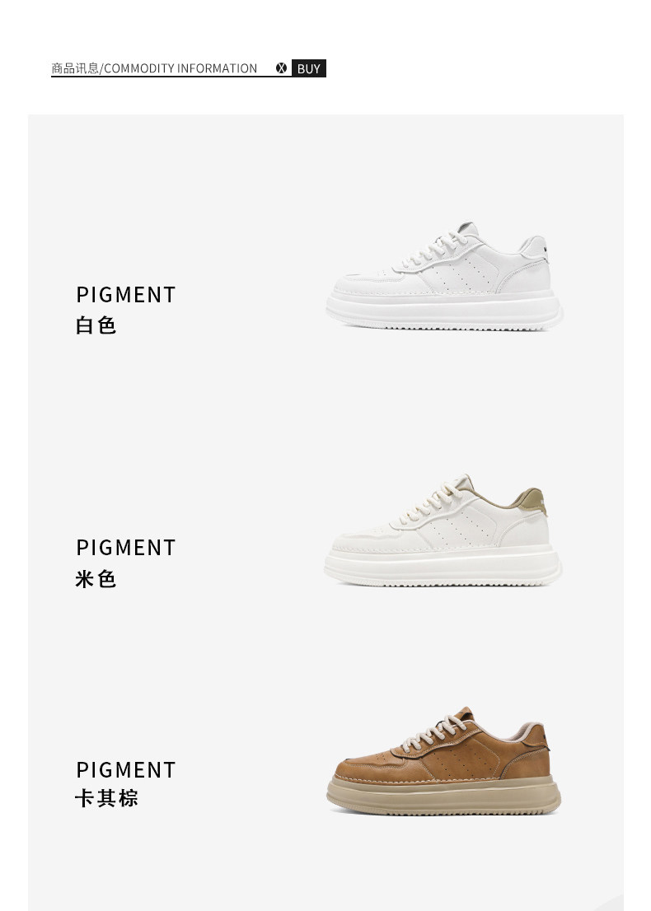Click the olive heel tab on beige sneaker
651x911 pixels.
(532, 501)
